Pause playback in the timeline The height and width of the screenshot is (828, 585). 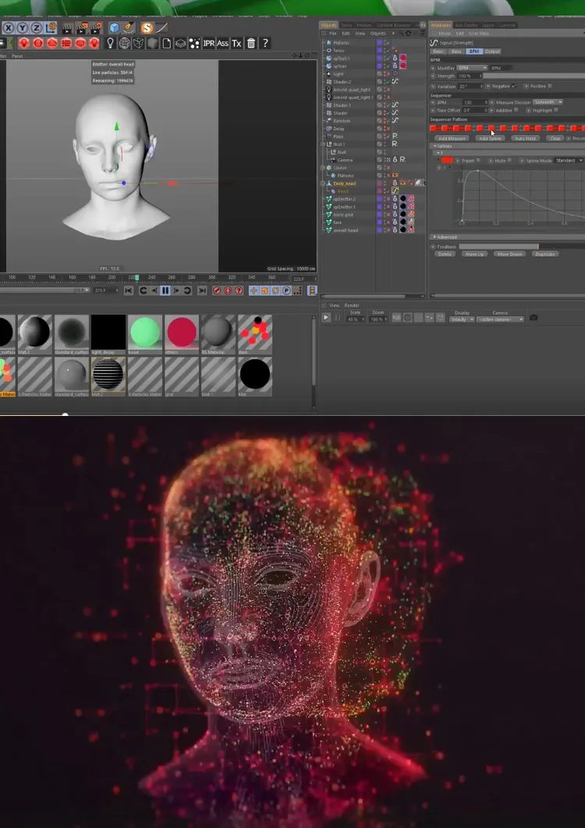coord(165,290)
